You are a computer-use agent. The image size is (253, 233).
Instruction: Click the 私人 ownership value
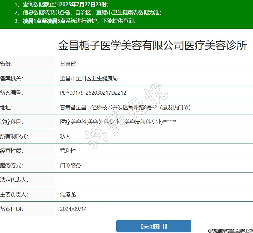65,137
